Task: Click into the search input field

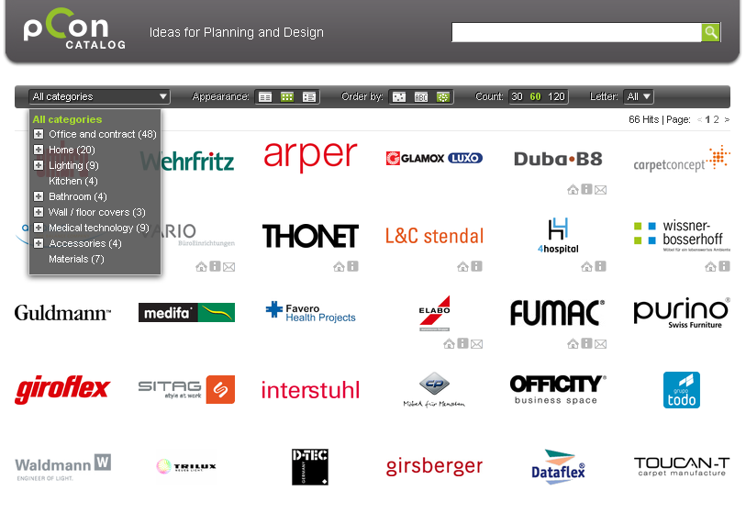Action: coord(576,32)
